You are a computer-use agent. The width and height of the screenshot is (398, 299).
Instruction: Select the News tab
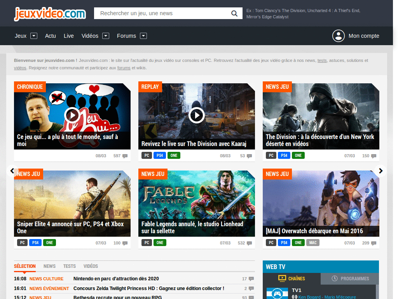coord(49,266)
